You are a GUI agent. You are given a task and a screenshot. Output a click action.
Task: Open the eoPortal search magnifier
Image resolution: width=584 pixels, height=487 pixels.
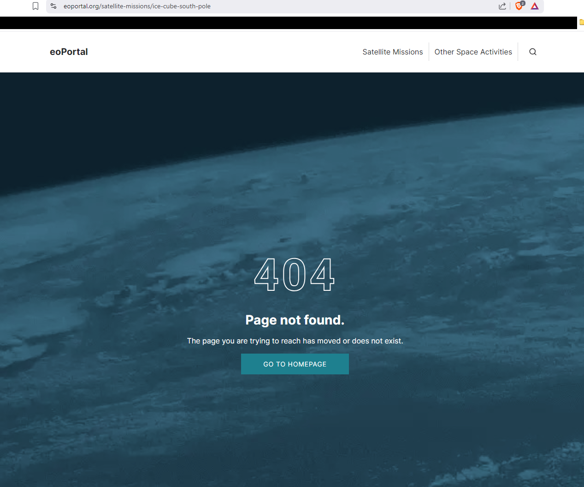533,52
